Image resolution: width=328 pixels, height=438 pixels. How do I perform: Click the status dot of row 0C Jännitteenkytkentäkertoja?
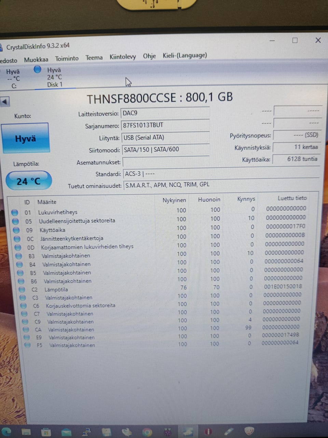click(17, 239)
